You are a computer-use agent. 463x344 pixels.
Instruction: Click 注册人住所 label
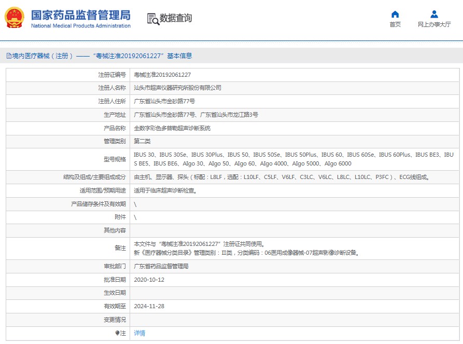click(112, 101)
